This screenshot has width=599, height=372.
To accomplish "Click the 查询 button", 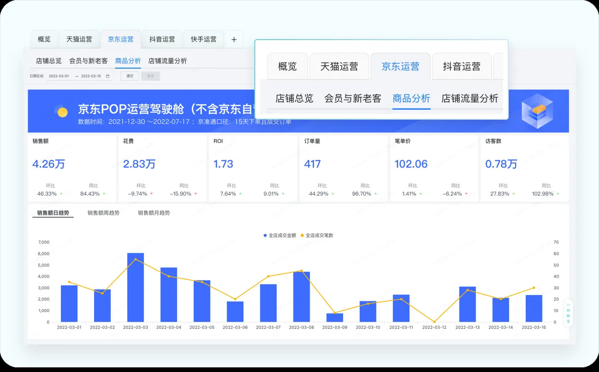I will point(150,76).
